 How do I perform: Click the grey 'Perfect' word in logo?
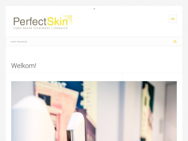tap(30, 21)
